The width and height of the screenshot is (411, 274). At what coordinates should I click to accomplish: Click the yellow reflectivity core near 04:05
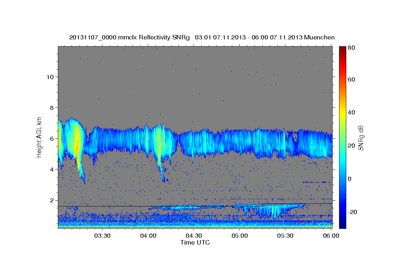pyautogui.click(x=159, y=140)
